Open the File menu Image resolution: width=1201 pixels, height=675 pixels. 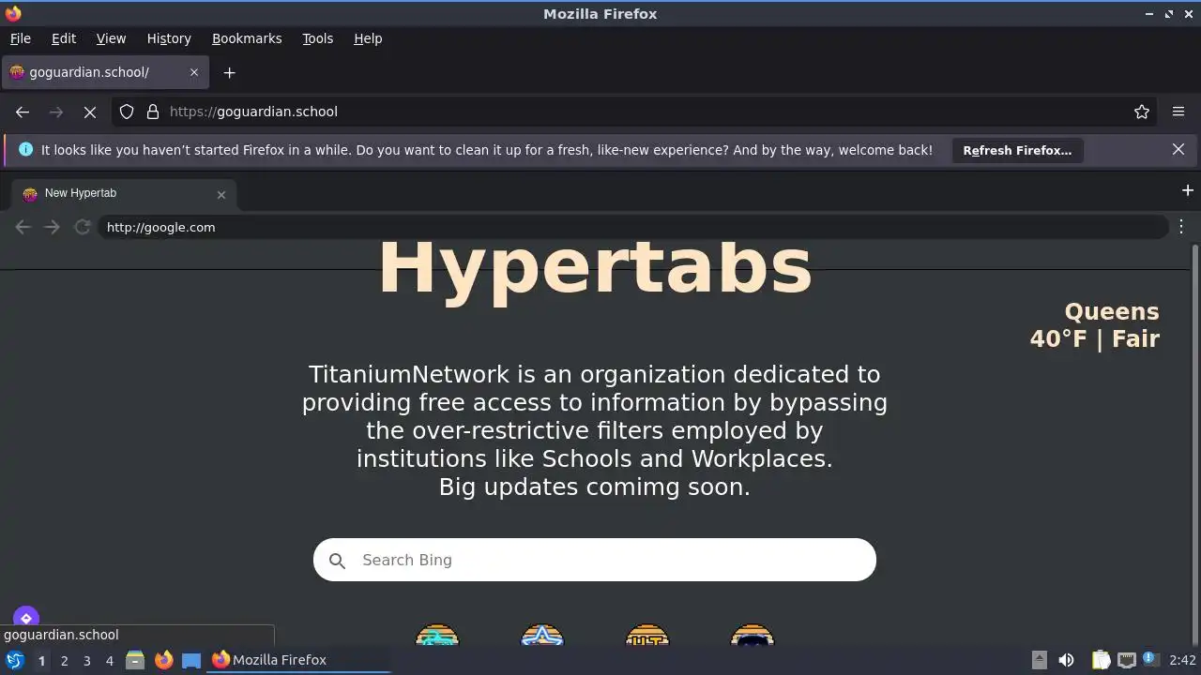coord(20,38)
